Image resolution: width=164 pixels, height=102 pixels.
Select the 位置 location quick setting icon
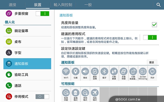click(x=76, y=71)
